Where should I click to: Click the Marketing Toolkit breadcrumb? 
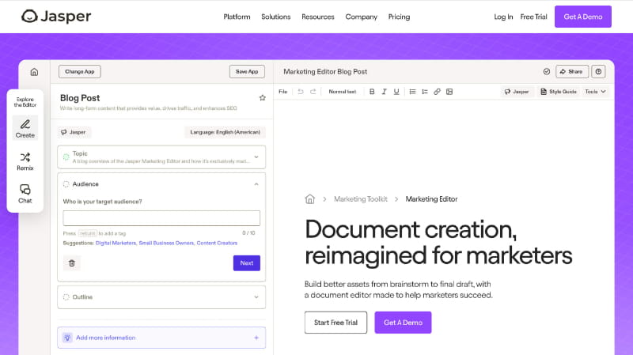(x=361, y=199)
